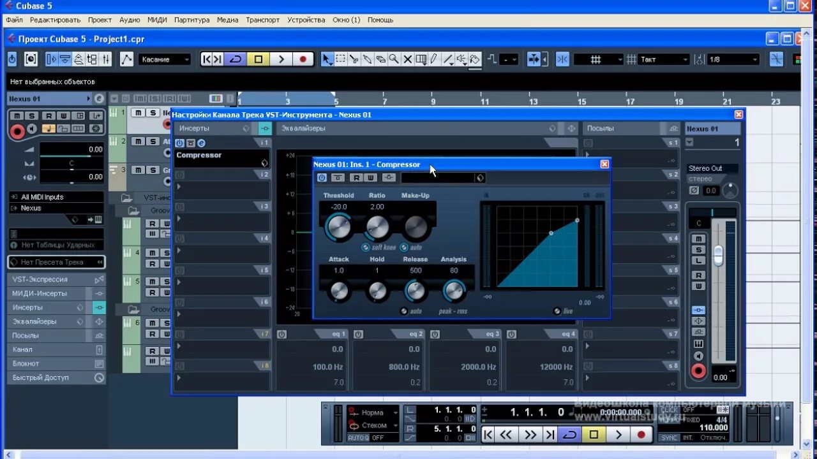
Task: Select the Range Selection tool in toolbar
Action: pyautogui.click(x=341, y=59)
